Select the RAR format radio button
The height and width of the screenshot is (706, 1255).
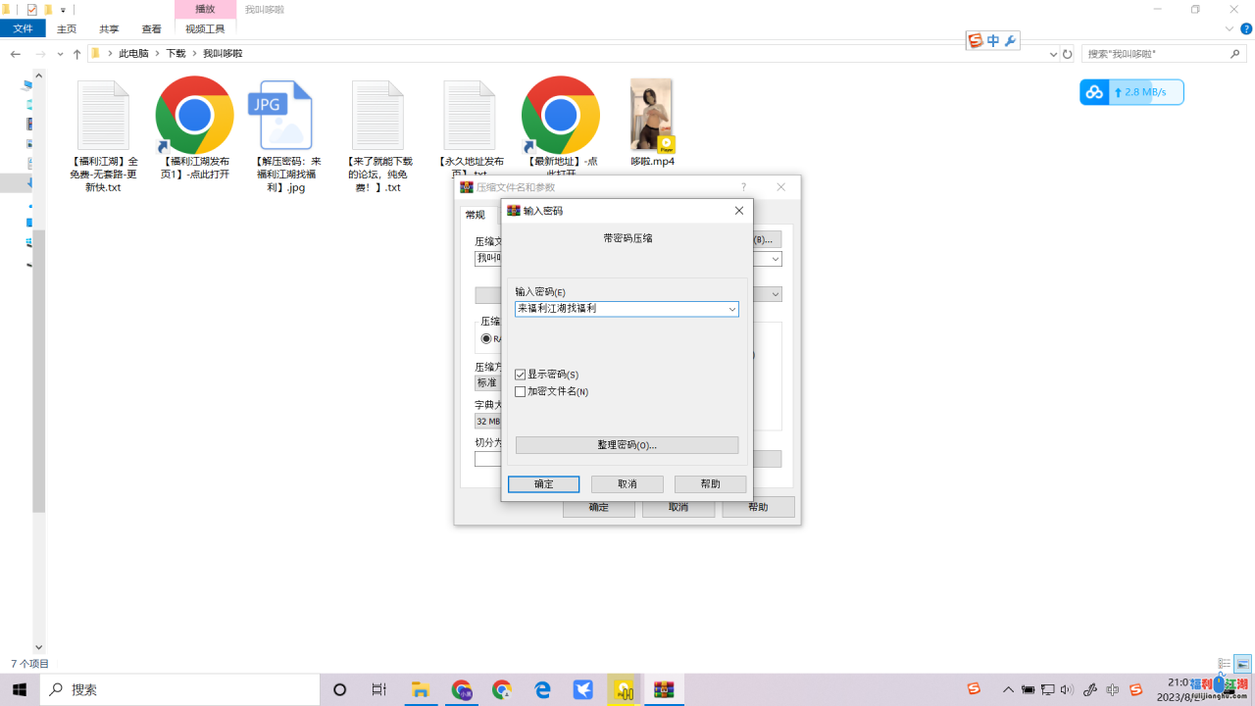click(486, 338)
